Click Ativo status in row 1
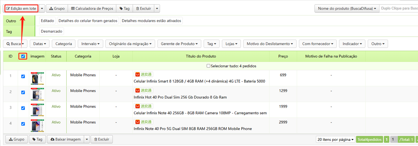 (x=56, y=75)
